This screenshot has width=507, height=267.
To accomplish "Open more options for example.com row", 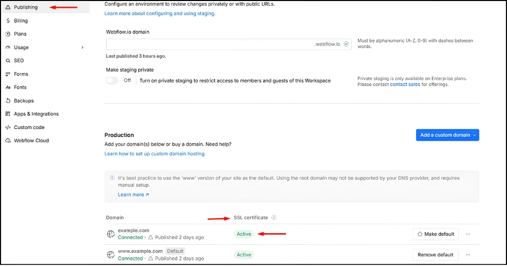I will click(x=468, y=234).
